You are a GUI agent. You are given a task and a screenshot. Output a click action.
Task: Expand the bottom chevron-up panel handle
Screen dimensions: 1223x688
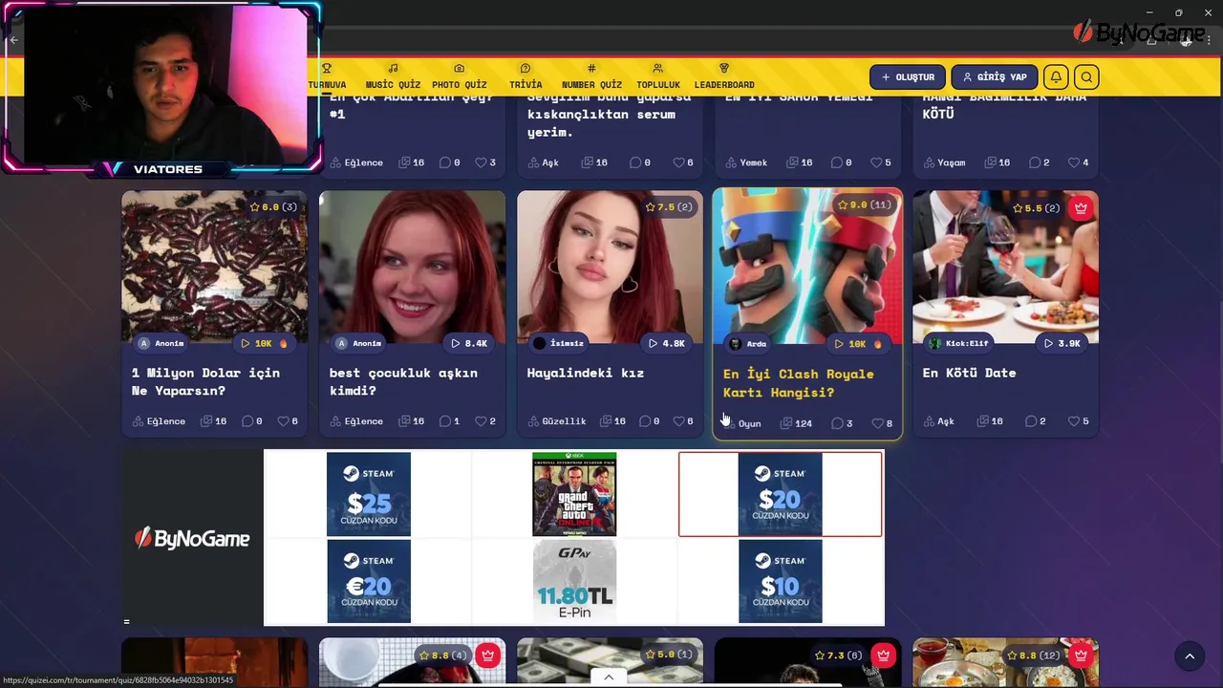609,677
